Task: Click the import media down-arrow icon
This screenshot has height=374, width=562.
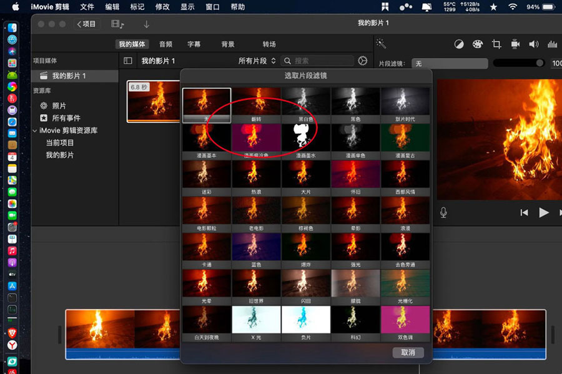Action: click(x=146, y=24)
